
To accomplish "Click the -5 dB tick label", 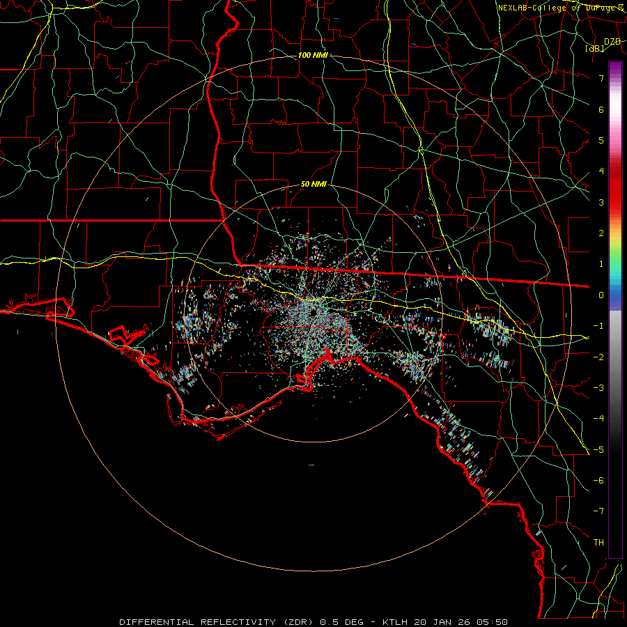I will tap(598, 450).
